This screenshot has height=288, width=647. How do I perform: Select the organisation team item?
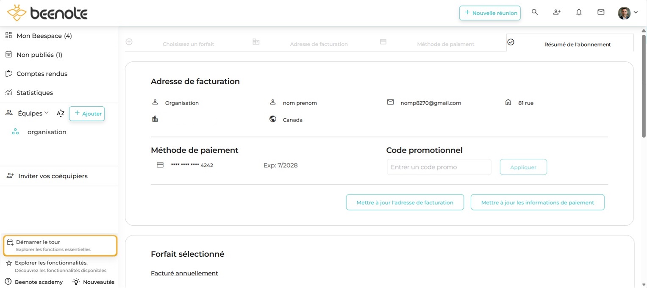[x=47, y=132]
